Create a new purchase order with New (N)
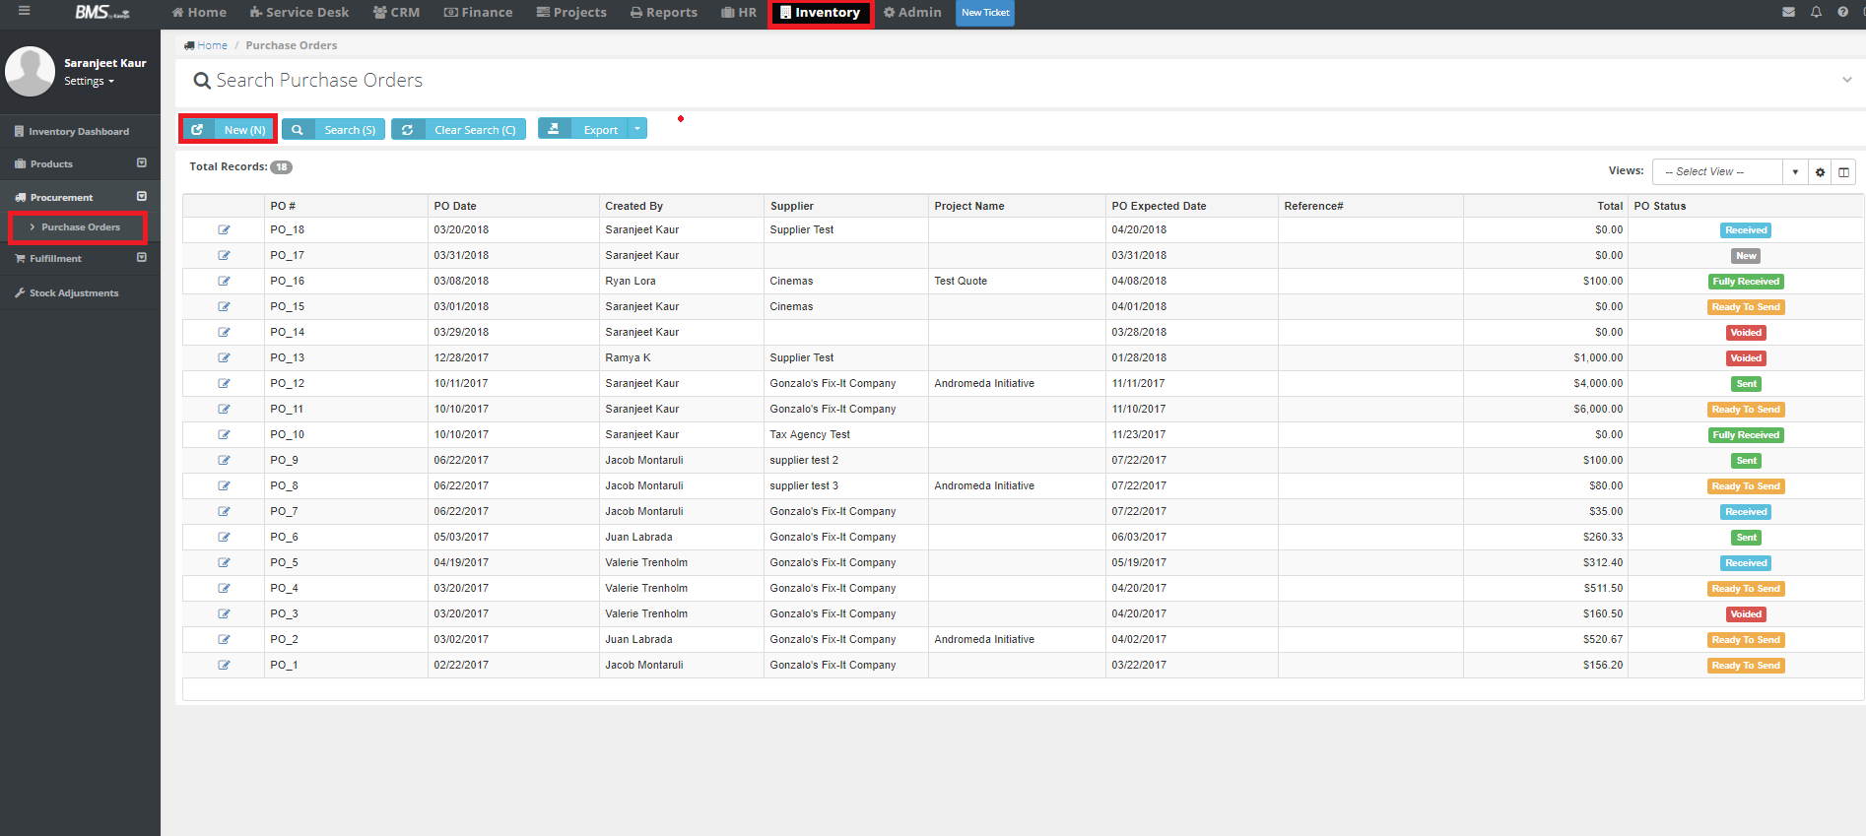 click(228, 129)
